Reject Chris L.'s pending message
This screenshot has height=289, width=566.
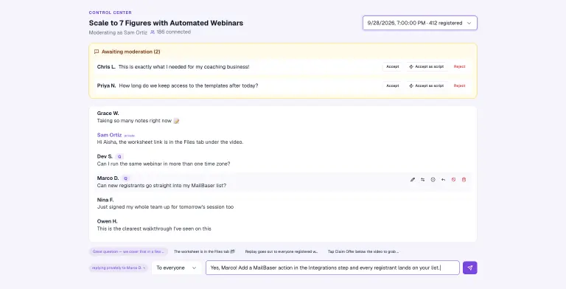(x=460, y=66)
